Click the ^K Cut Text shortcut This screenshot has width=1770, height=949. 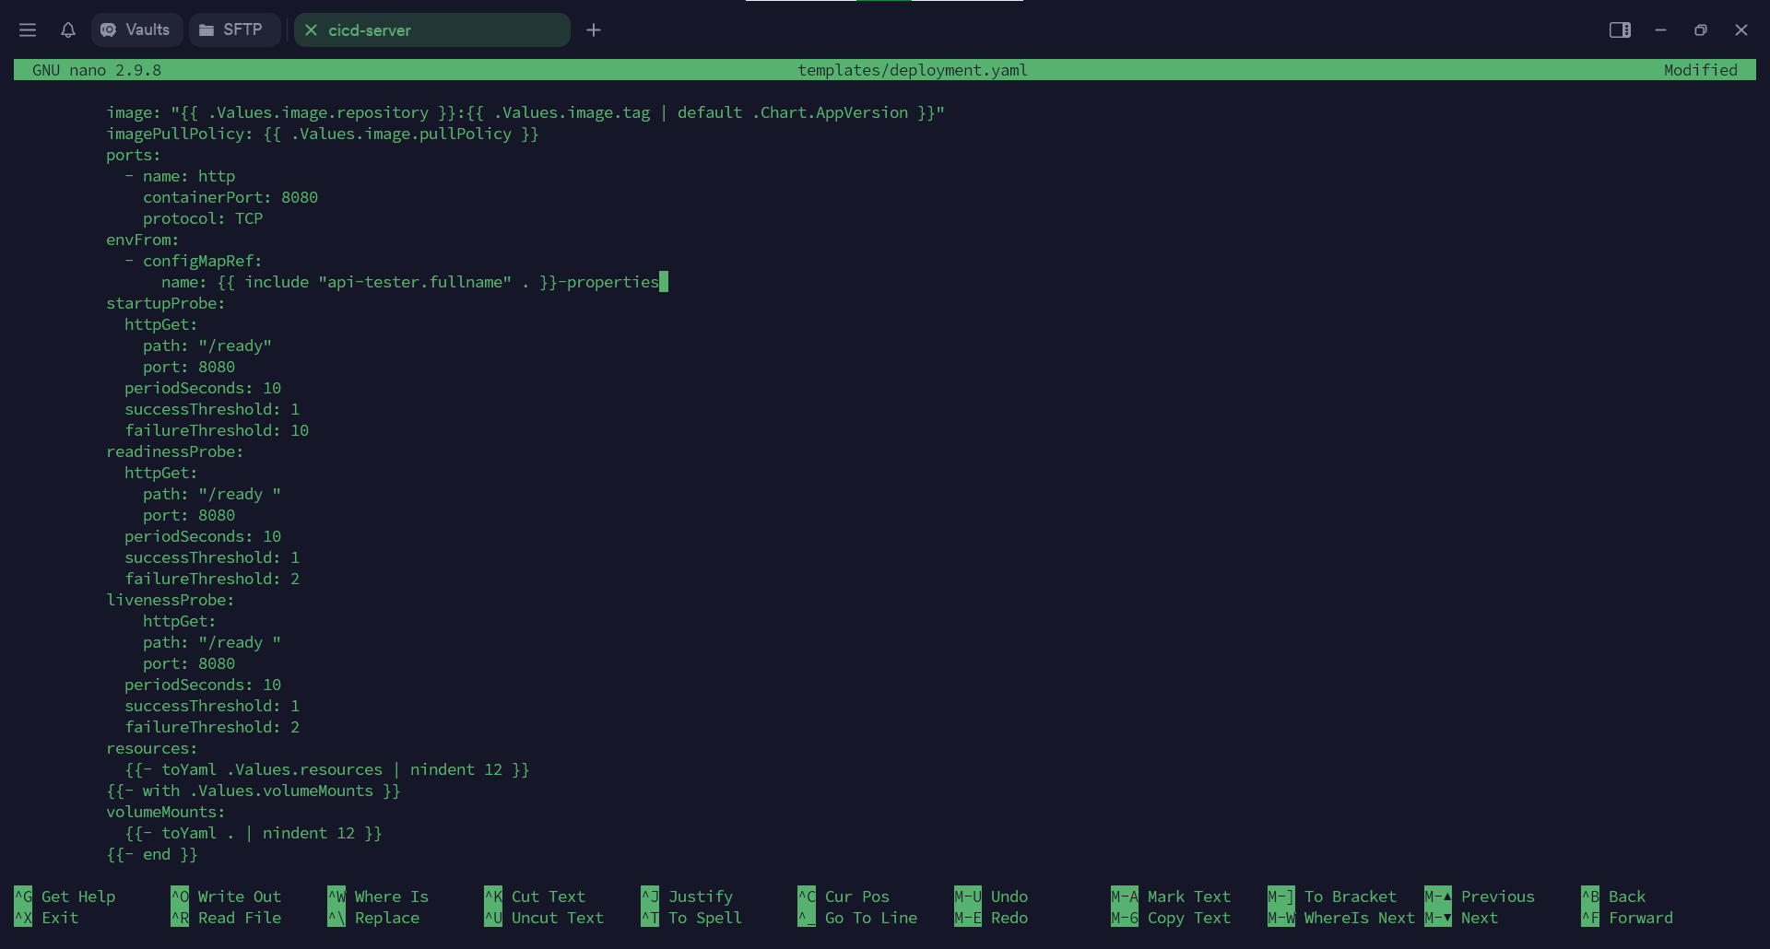(535, 896)
